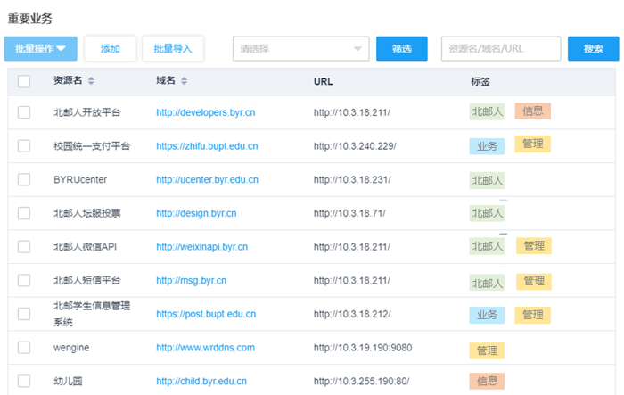Screen dimensions: 624x395
Task: Select the checkbox for wengine row
Action: pos(24,347)
